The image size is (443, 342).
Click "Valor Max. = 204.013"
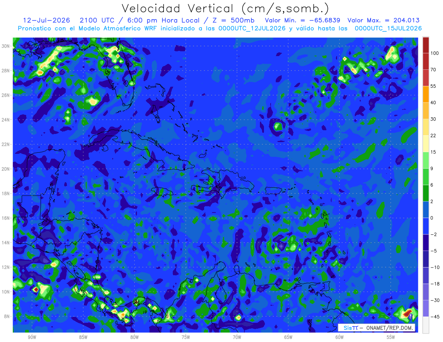tap(384, 20)
